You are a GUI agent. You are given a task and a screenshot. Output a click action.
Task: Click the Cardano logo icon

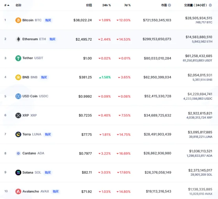tap(18, 153)
